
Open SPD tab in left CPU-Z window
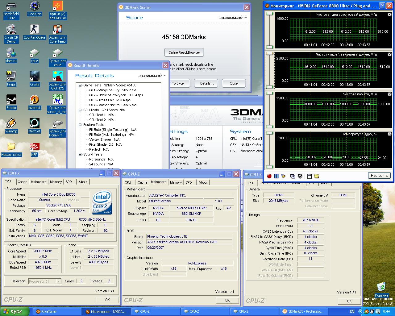(69, 182)
